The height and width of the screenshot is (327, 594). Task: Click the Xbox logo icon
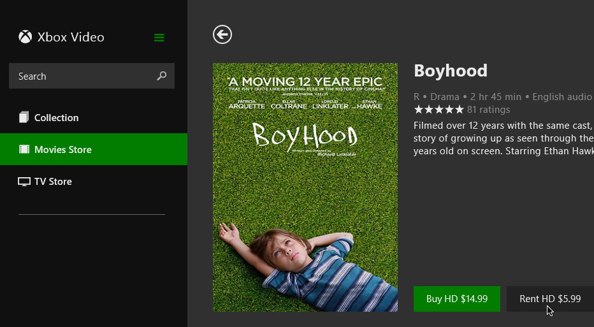click(25, 37)
